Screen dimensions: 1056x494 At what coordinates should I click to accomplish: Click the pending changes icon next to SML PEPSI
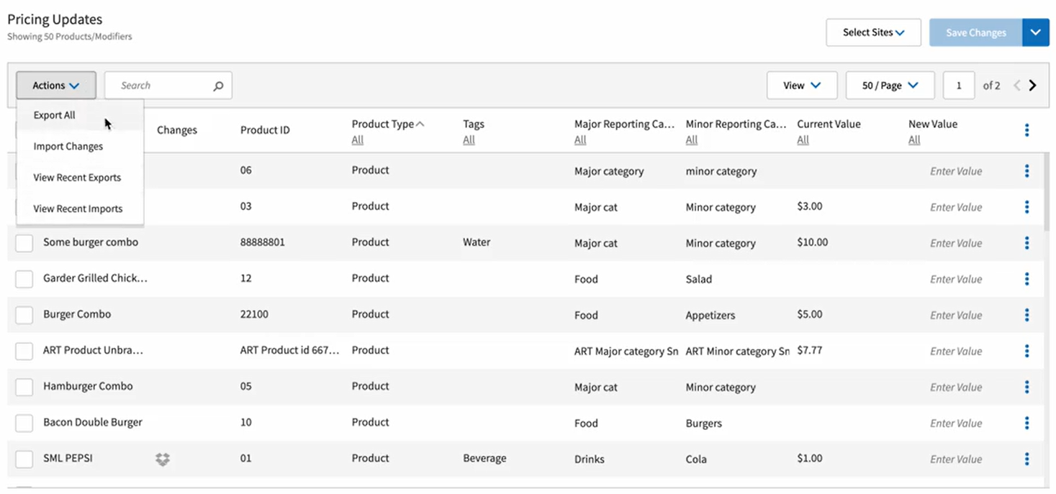[163, 458]
